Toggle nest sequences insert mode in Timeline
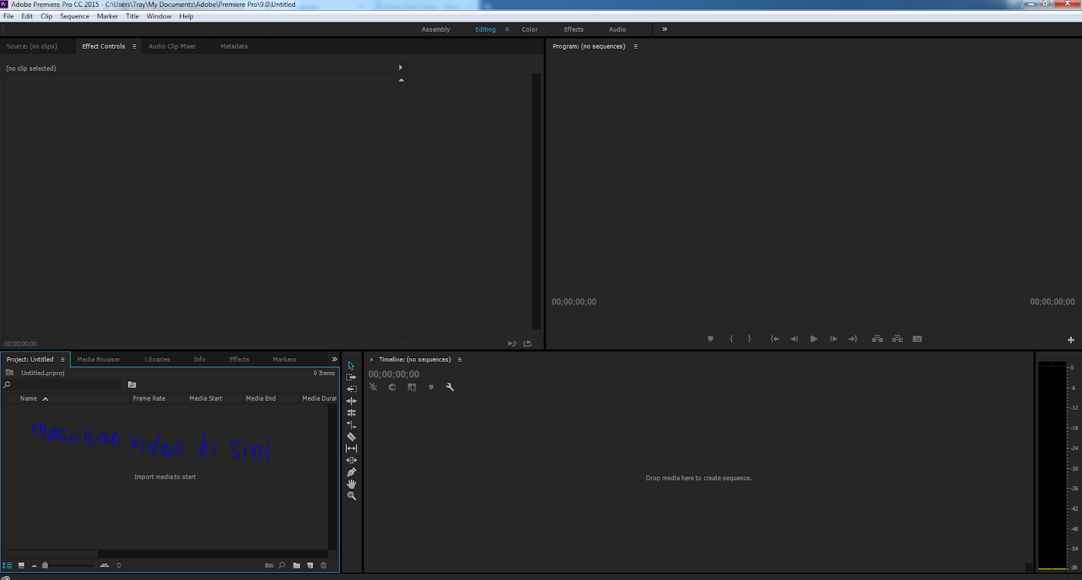Viewport: 1082px width, 580px height. pyautogui.click(x=373, y=387)
